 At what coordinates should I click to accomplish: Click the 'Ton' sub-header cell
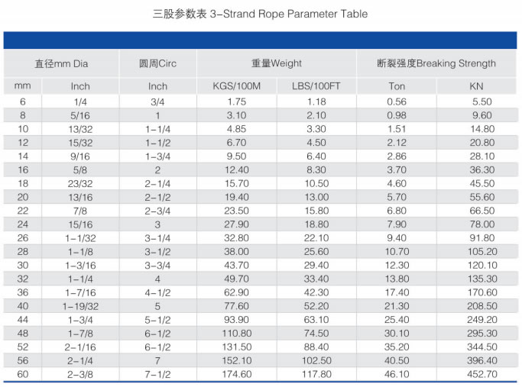(x=397, y=86)
